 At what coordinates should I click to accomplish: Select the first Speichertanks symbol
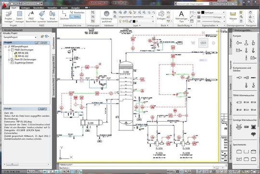(239, 151)
